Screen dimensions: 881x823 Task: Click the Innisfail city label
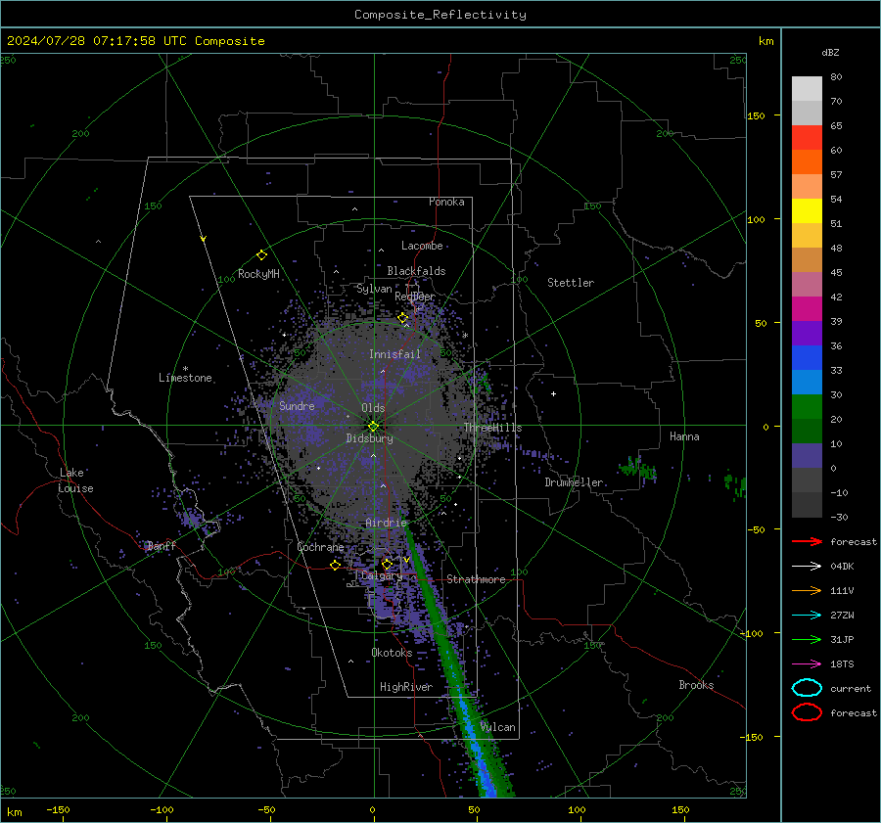394,354
